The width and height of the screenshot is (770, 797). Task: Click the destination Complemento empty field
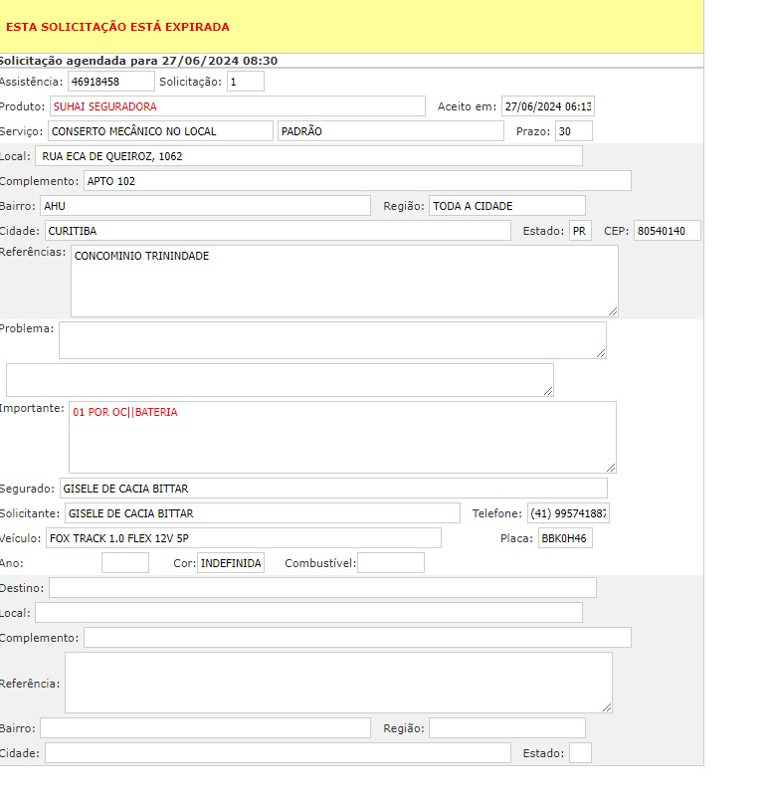(357, 638)
